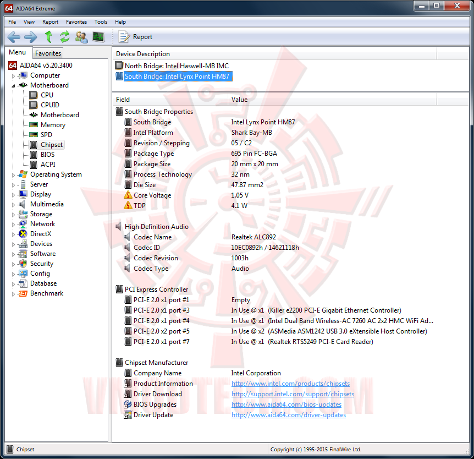Image resolution: width=474 pixels, height=459 pixels.
Task: Expand the Network tree node
Action: point(13,225)
